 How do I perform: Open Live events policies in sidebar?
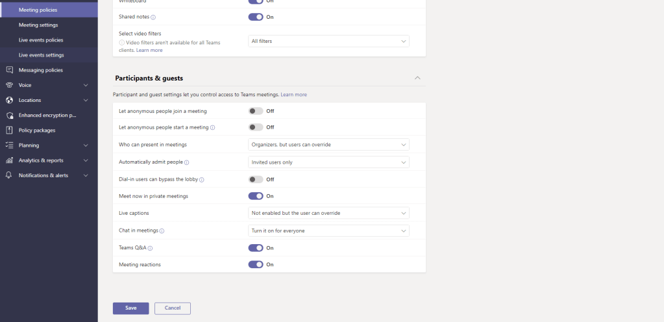tap(41, 40)
